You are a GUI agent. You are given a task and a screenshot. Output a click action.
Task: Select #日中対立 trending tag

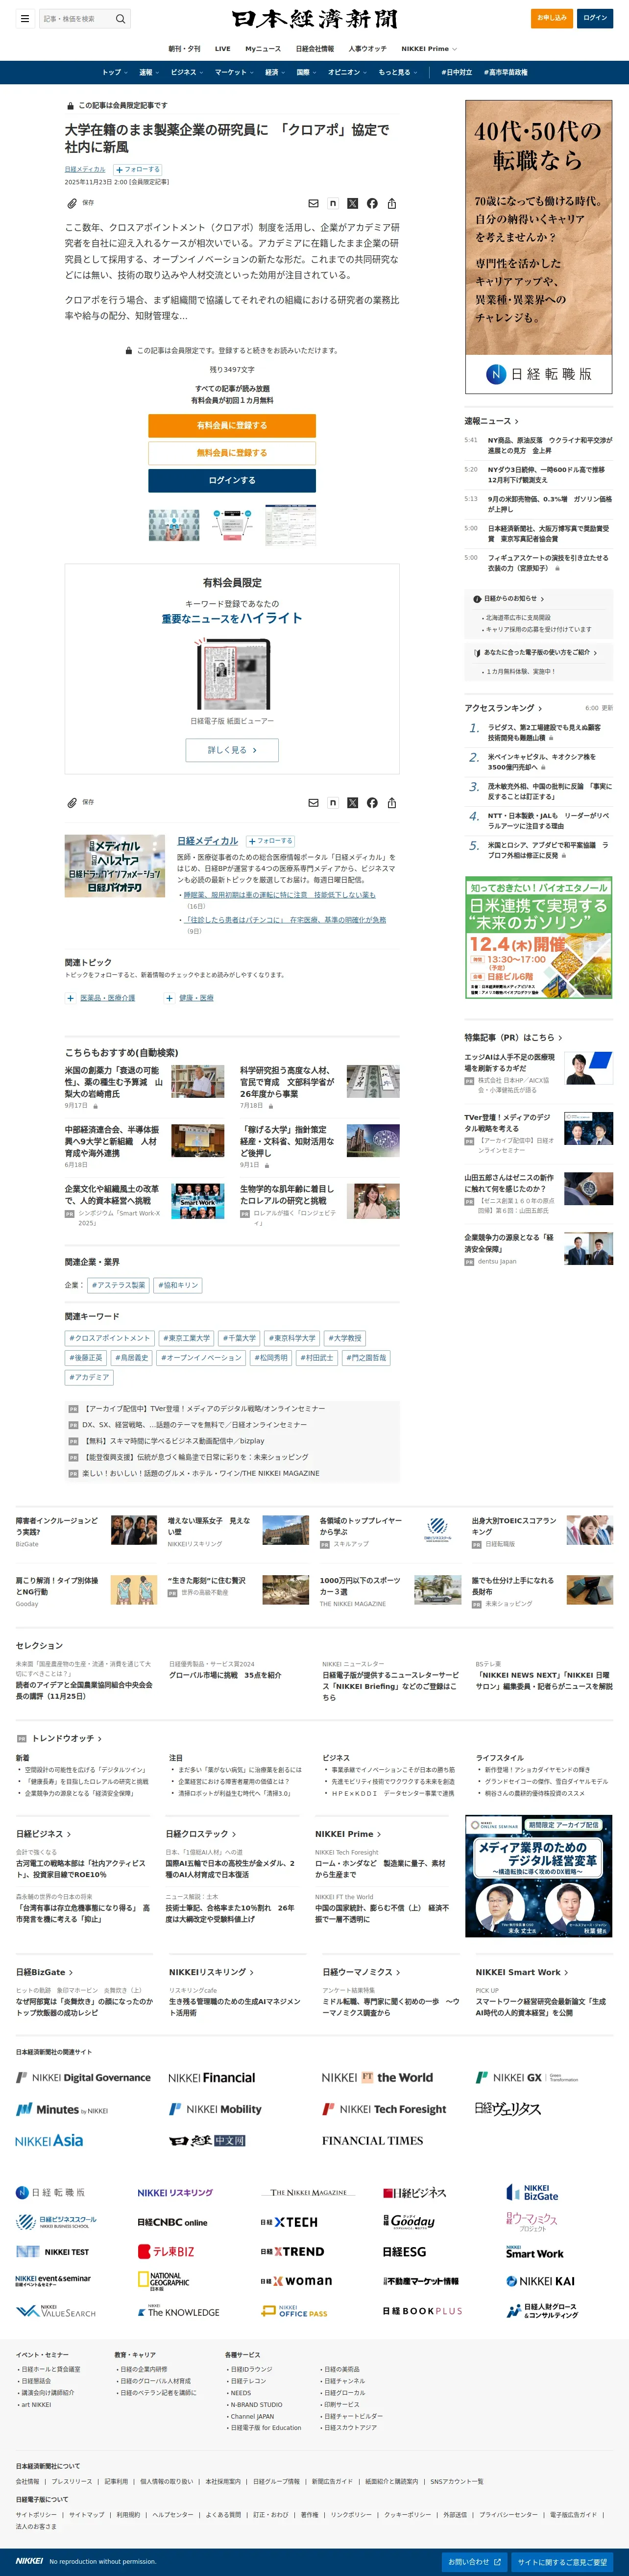pyautogui.click(x=456, y=72)
